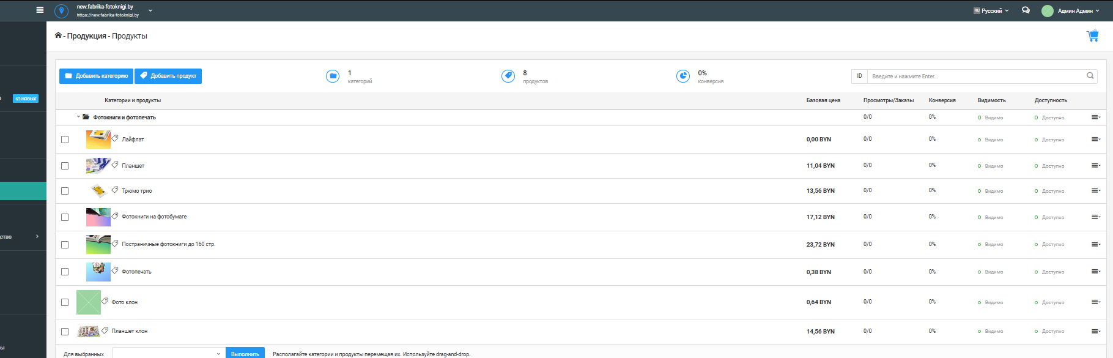The width and height of the screenshot is (1113, 358).
Task: Select the Лайфлат checkbox
Action: point(65,140)
